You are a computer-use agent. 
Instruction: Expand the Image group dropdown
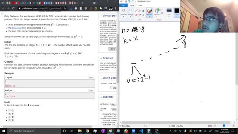click(x=131, y=16)
